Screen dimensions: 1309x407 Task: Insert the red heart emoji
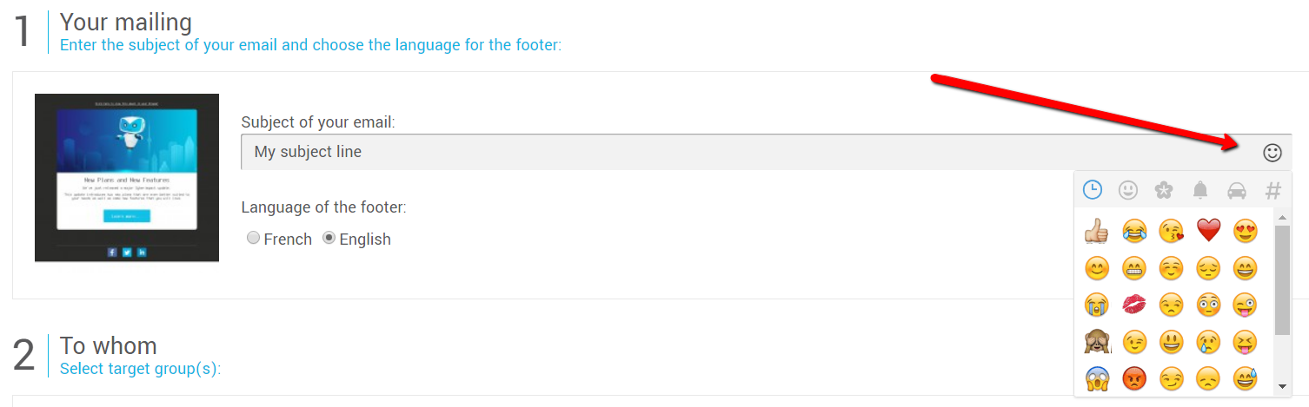(x=1208, y=230)
